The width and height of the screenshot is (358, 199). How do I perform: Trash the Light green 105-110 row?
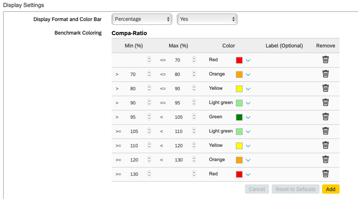click(x=325, y=131)
